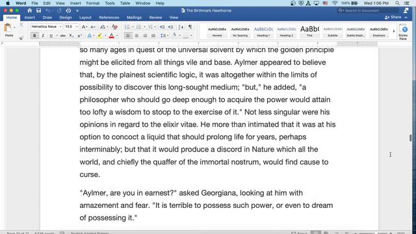
Task: Increase the paragraph indent
Action: 170,27
